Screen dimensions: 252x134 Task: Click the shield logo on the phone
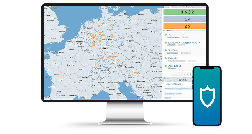pos(207,96)
